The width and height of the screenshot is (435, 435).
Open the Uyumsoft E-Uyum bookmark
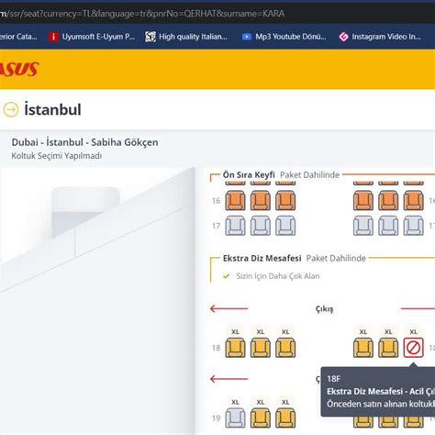click(x=92, y=37)
